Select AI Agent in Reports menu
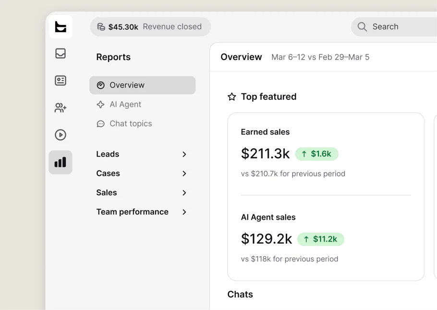The image size is (437, 310). [x=143, y=104]
